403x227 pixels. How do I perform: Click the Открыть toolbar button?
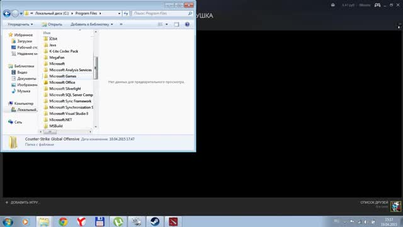click(52, 24)
